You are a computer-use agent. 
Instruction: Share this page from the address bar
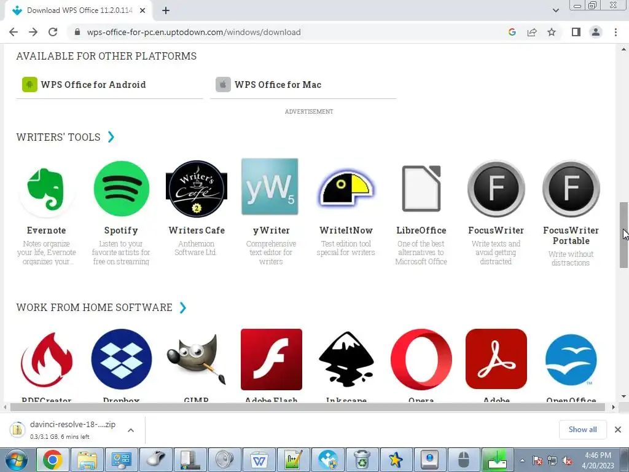tap(532, 32)
